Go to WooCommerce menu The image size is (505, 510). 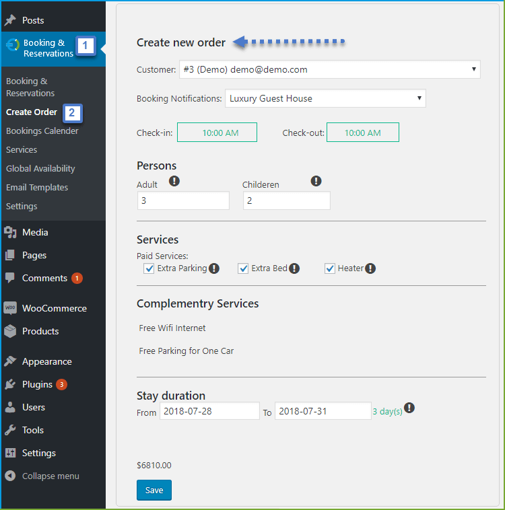click(55, 308)
